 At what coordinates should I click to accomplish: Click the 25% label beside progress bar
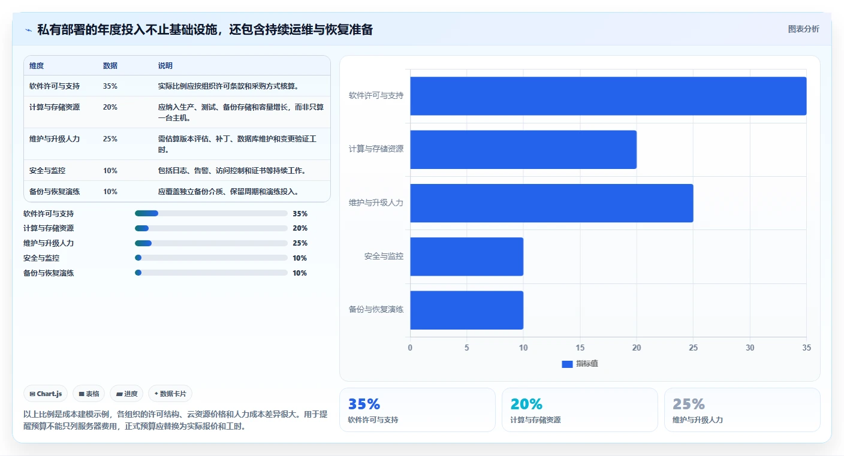(x=300, y=243)
